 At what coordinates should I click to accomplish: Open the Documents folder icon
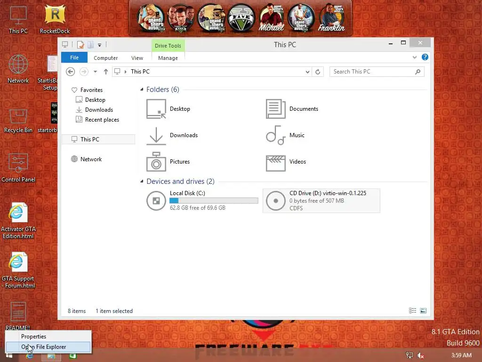(276, 109)
